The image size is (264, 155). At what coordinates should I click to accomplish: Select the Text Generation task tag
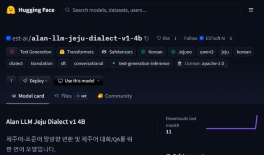[x=31, y=52]
